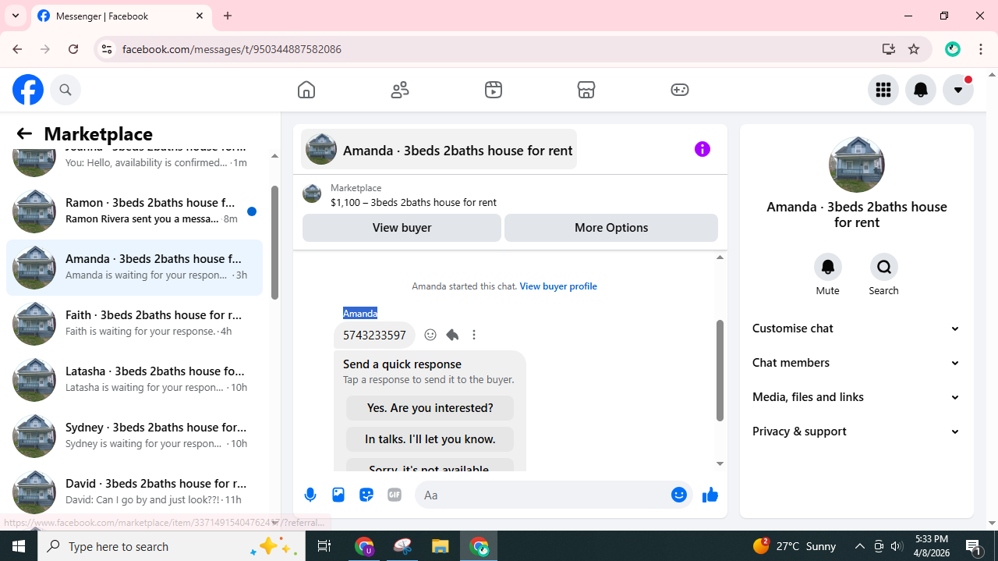Click the View buyer button
The image size is (998, 561).
pos(402,228)
